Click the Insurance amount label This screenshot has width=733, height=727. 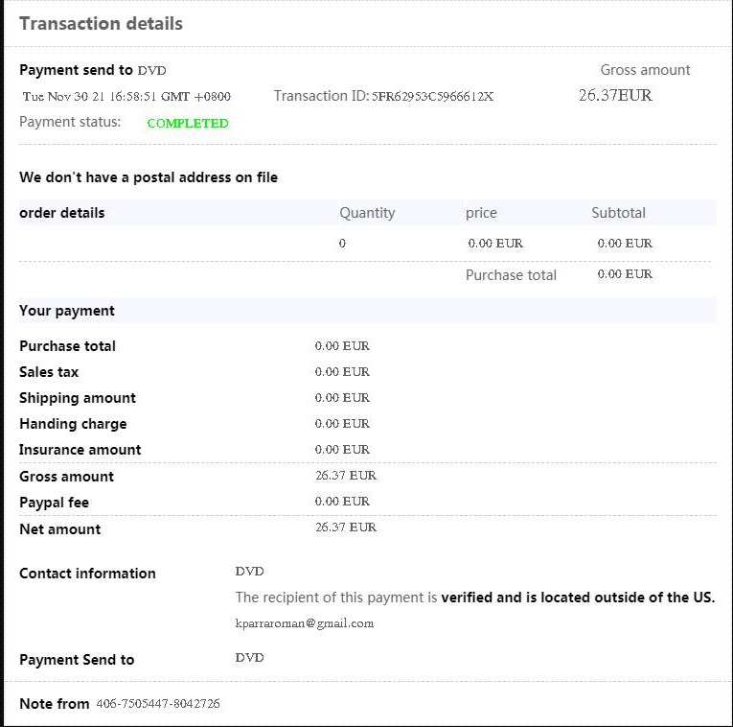tap(80, 450)
